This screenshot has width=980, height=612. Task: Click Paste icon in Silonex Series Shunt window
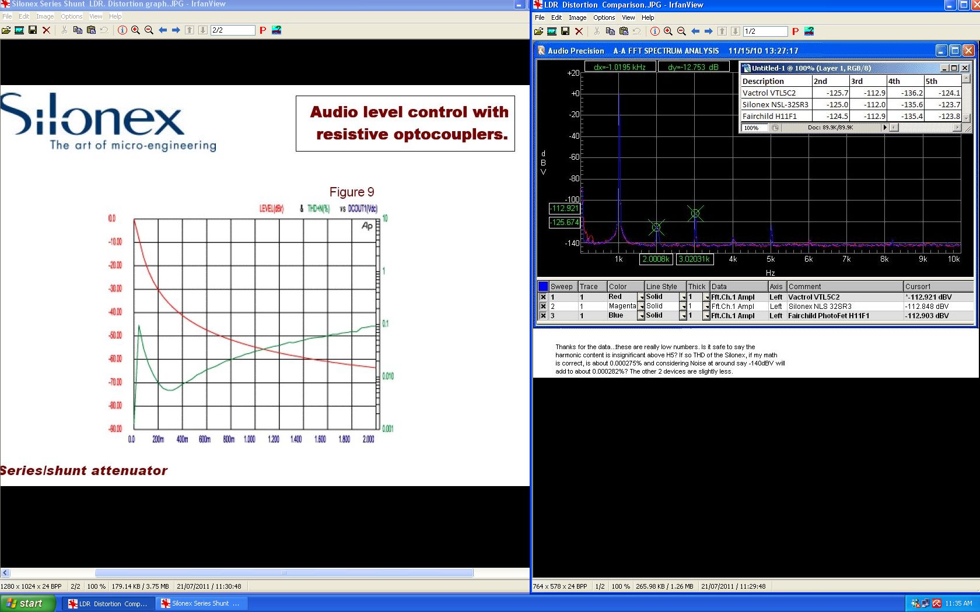pos(91,30)
